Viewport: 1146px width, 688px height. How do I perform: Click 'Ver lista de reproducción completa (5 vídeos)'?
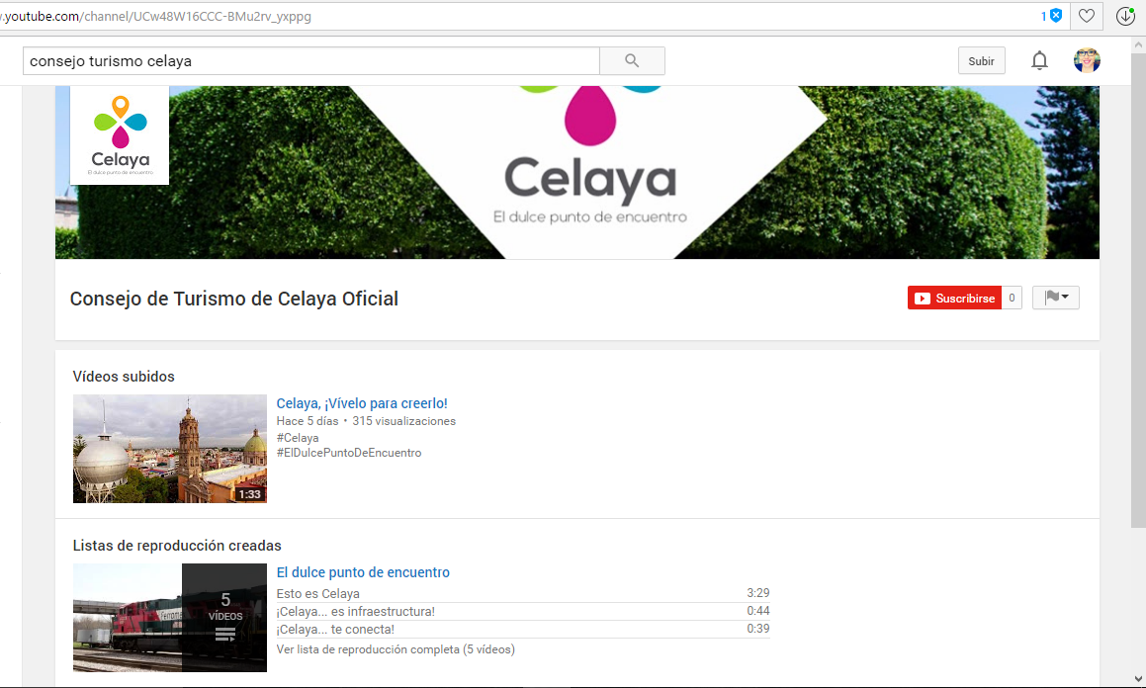[396, 649]
